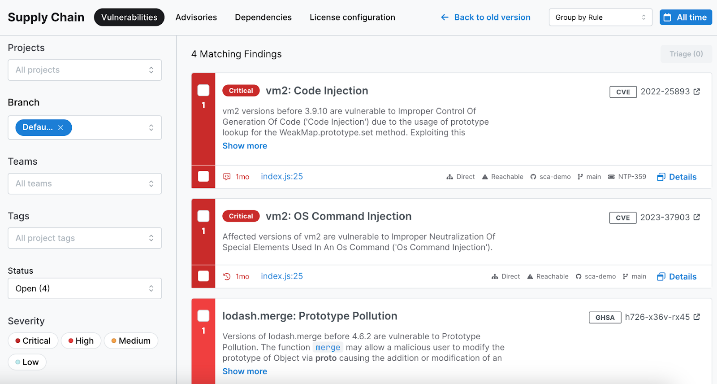Screen dimensions: 717x384
Task: Open the All projects dropdown
Action: pos(85,70)
